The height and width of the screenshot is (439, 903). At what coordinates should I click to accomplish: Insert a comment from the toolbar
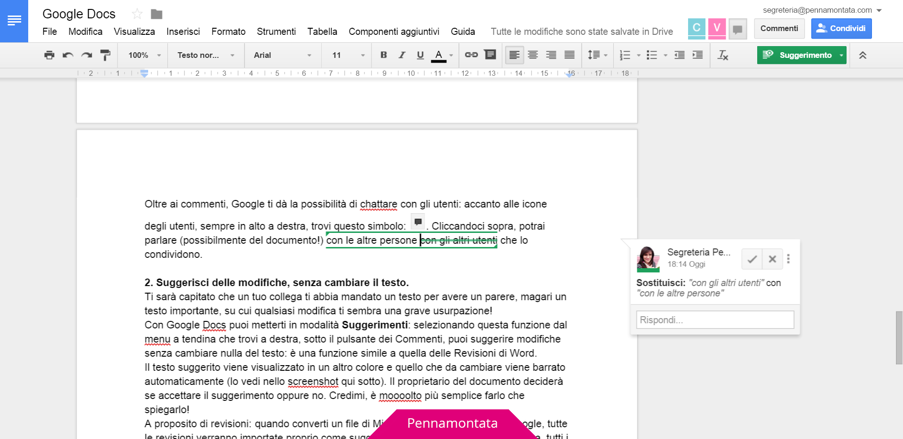[490, 55]
